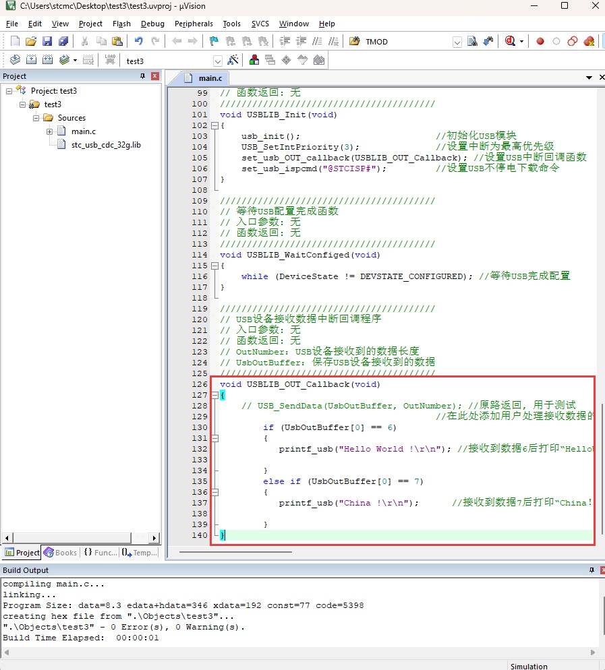Create a new file with the New icon
The image size is (605, 670).
[15, 41]
